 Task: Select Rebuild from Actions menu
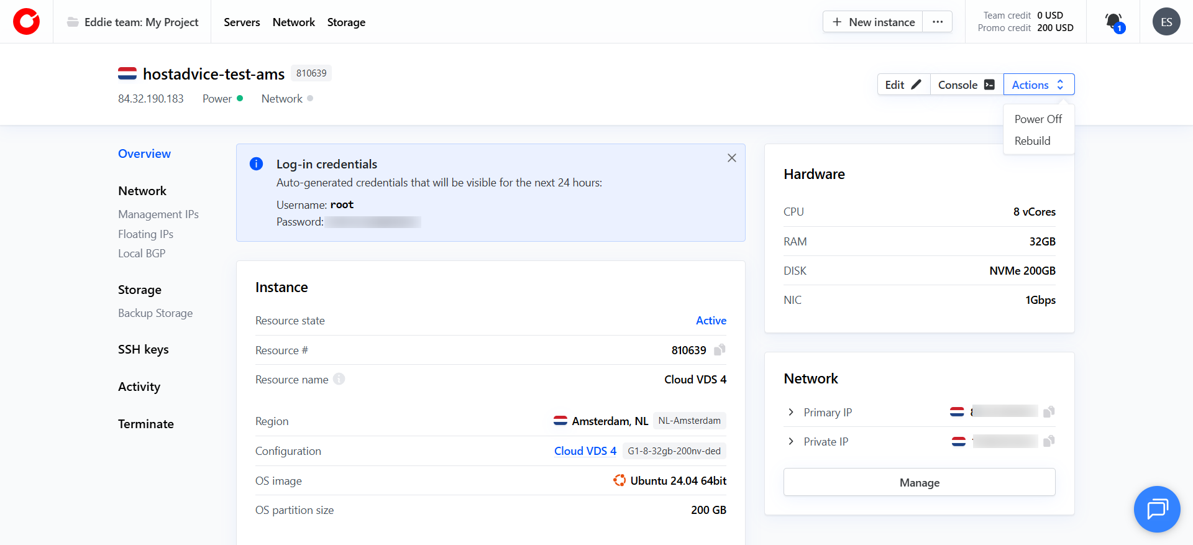pos(1033,141)
